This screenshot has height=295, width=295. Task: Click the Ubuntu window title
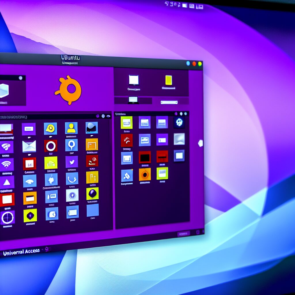pos(70,58)
